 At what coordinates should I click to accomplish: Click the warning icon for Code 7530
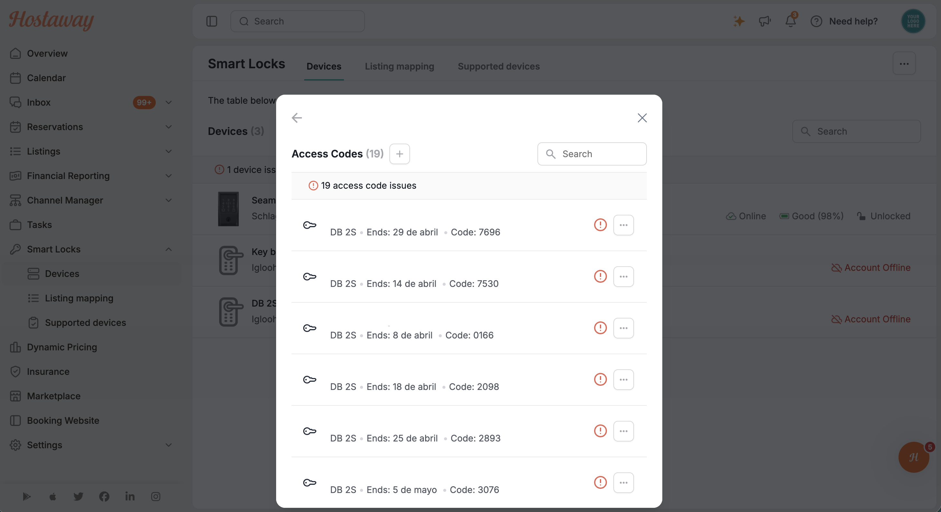point(600,276)
